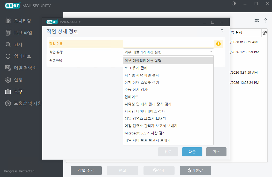Click the ESET logo in dialog title bar

[52, 22]
